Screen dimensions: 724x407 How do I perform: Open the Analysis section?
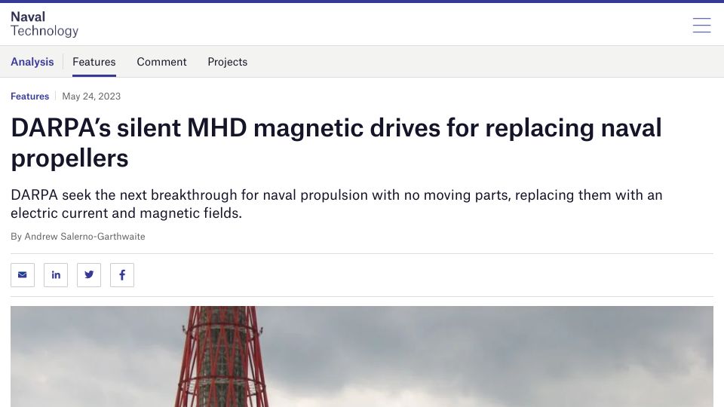tap(32, 62)
